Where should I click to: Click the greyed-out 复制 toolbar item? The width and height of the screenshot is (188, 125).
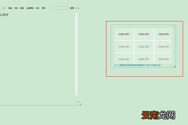pyautogui.click(x=4, y=8)
